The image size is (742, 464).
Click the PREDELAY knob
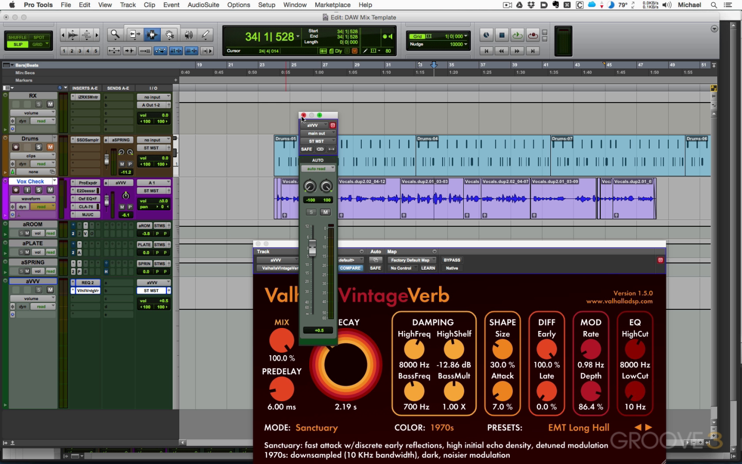pyautogui.click(x=281, y=389)
